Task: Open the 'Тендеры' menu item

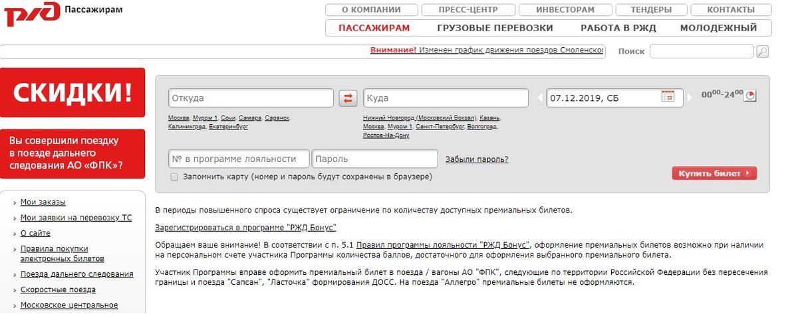Action: 652,10
